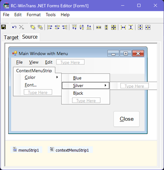Switch to the Target tab
The image size is (164, 170).
[x=11, y=37]
